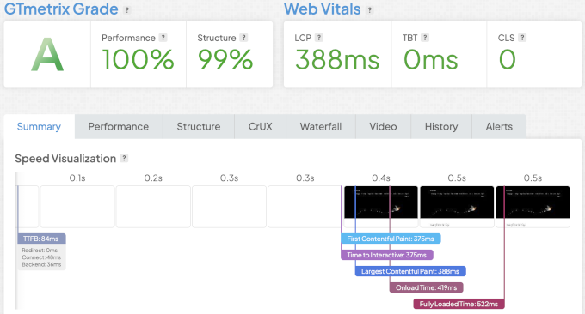Click the Connect: 48ms detail

[x=41, y=257]
